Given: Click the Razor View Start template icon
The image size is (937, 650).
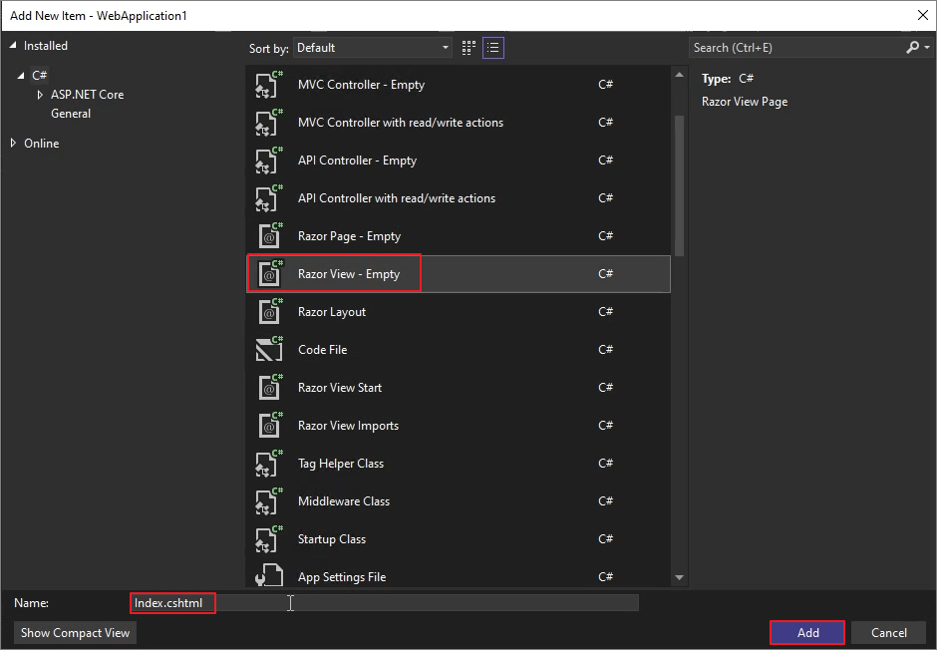Looking at the screenshot, I should click(x=270, y=388).
